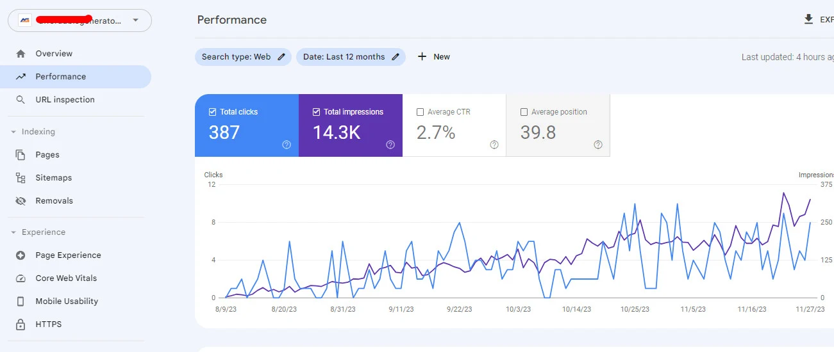Open Core Web Vitals report
The image size is (834, 352).
click(x=66, y=278)
